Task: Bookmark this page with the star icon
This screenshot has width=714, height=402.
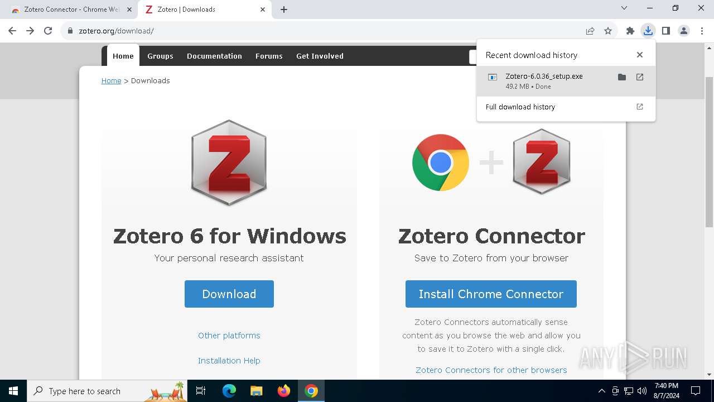Action: coord(608,31)
